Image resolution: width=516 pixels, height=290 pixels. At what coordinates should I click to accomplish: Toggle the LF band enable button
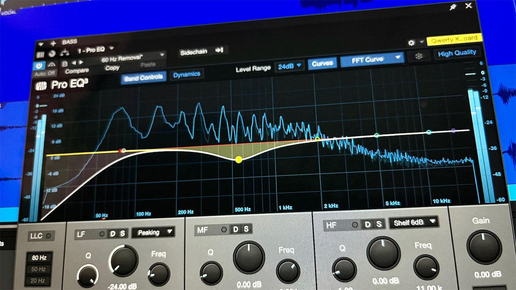tap(102, 233)
